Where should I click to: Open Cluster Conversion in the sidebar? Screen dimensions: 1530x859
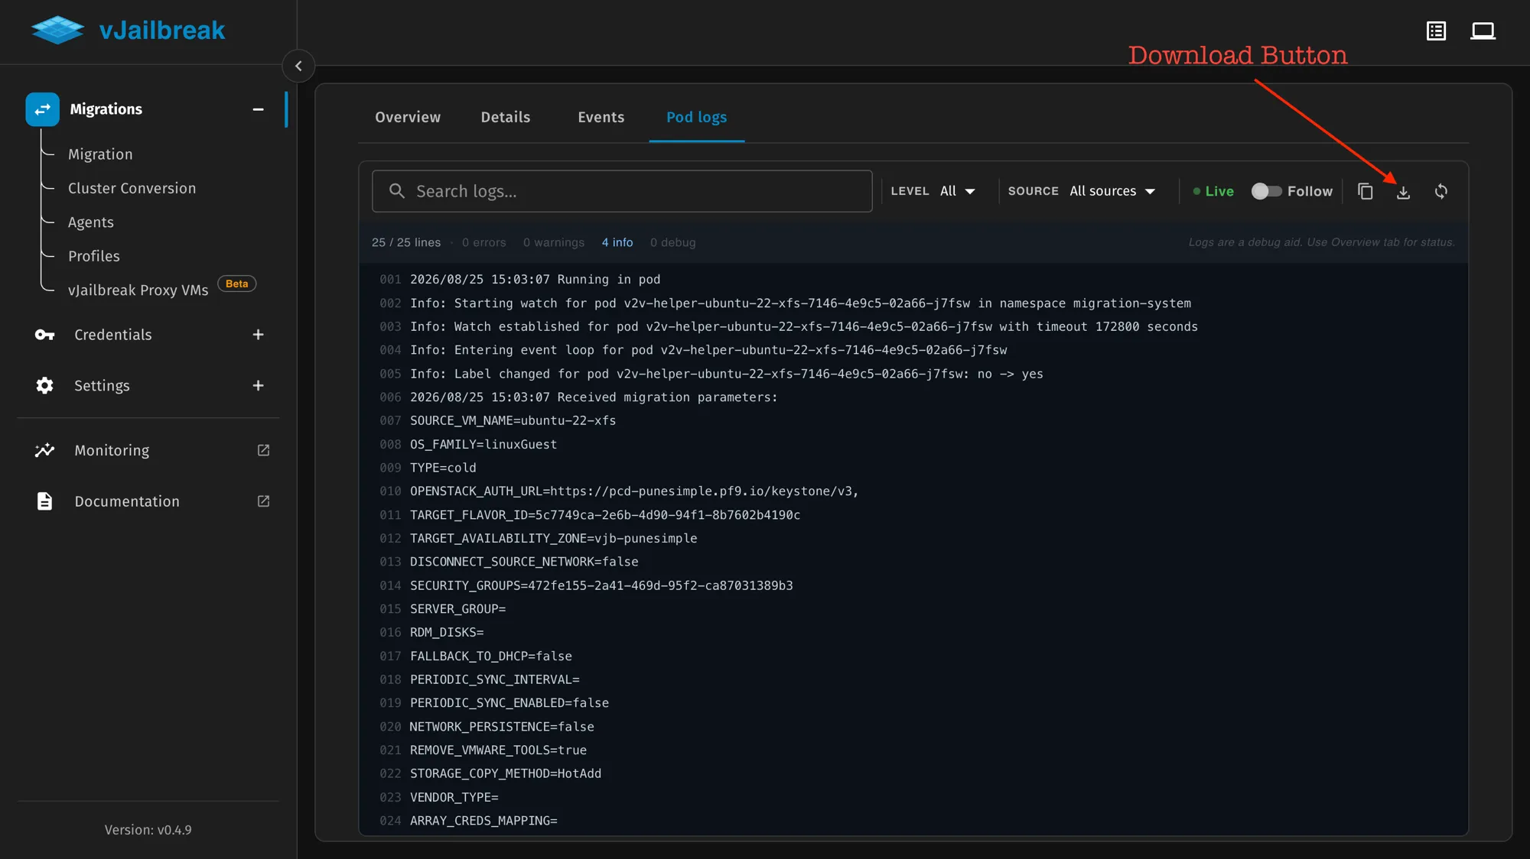(x=132, y=188)
